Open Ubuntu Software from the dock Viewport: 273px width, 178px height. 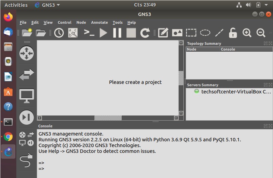pyautogui.click(x=8, y=92)
